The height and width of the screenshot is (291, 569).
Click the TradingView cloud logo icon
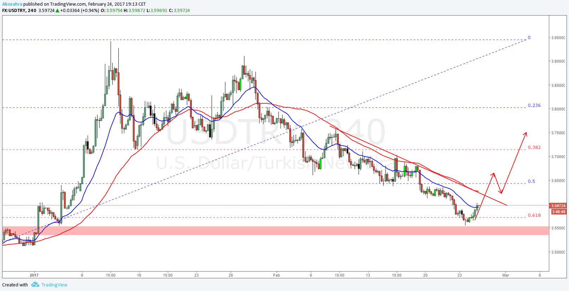tap(35, 285)
